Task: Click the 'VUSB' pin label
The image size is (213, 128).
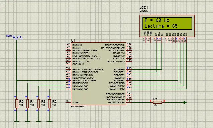Action: (x=75, y=103)
